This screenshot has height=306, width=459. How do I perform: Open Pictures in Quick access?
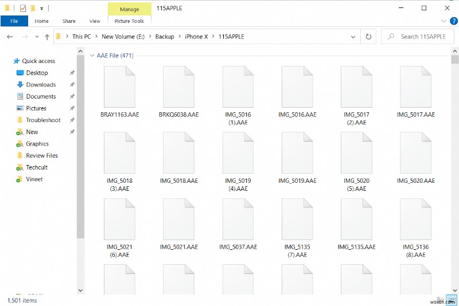click(36, 108)
